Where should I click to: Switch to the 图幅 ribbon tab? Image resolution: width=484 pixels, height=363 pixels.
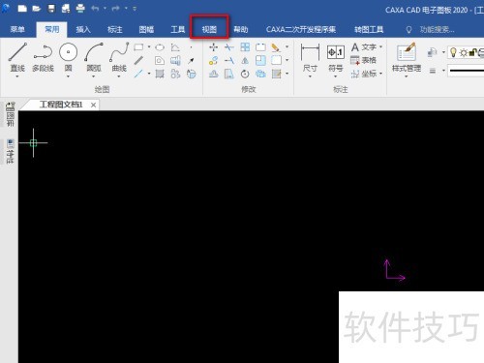click(146, 30)
